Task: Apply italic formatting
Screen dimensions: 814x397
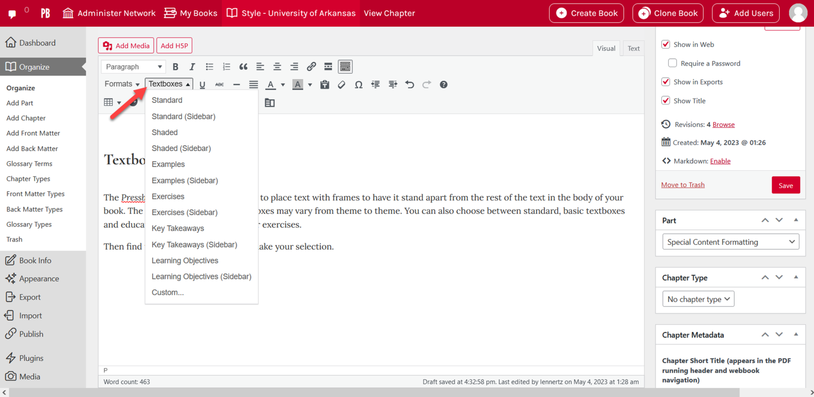Action: (x=192, y=66)
